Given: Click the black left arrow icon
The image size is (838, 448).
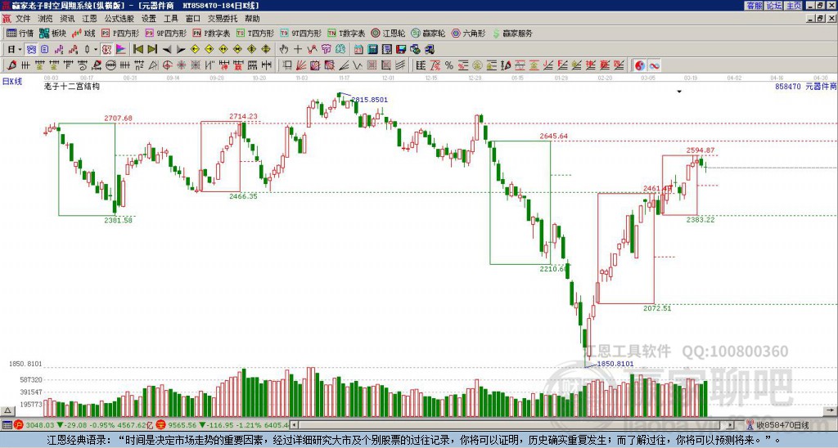Looking at the screenshot, I should pos(167,50).
